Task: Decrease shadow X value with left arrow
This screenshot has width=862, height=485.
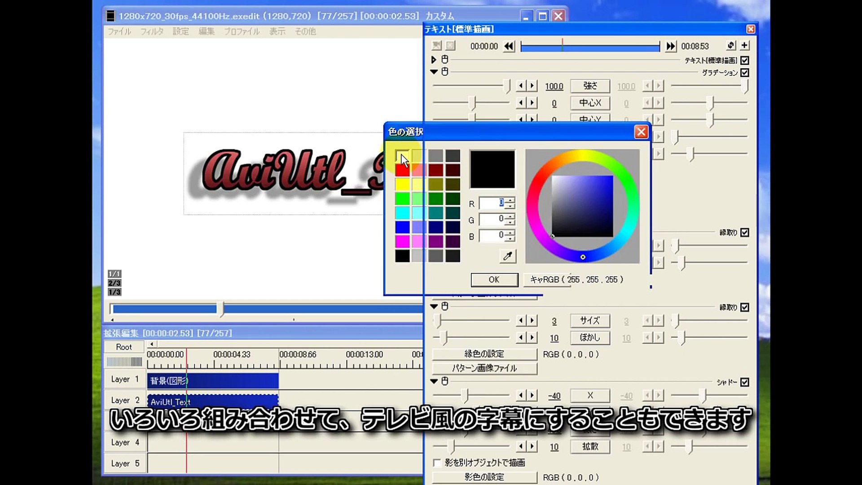Action: click(521, 395)
